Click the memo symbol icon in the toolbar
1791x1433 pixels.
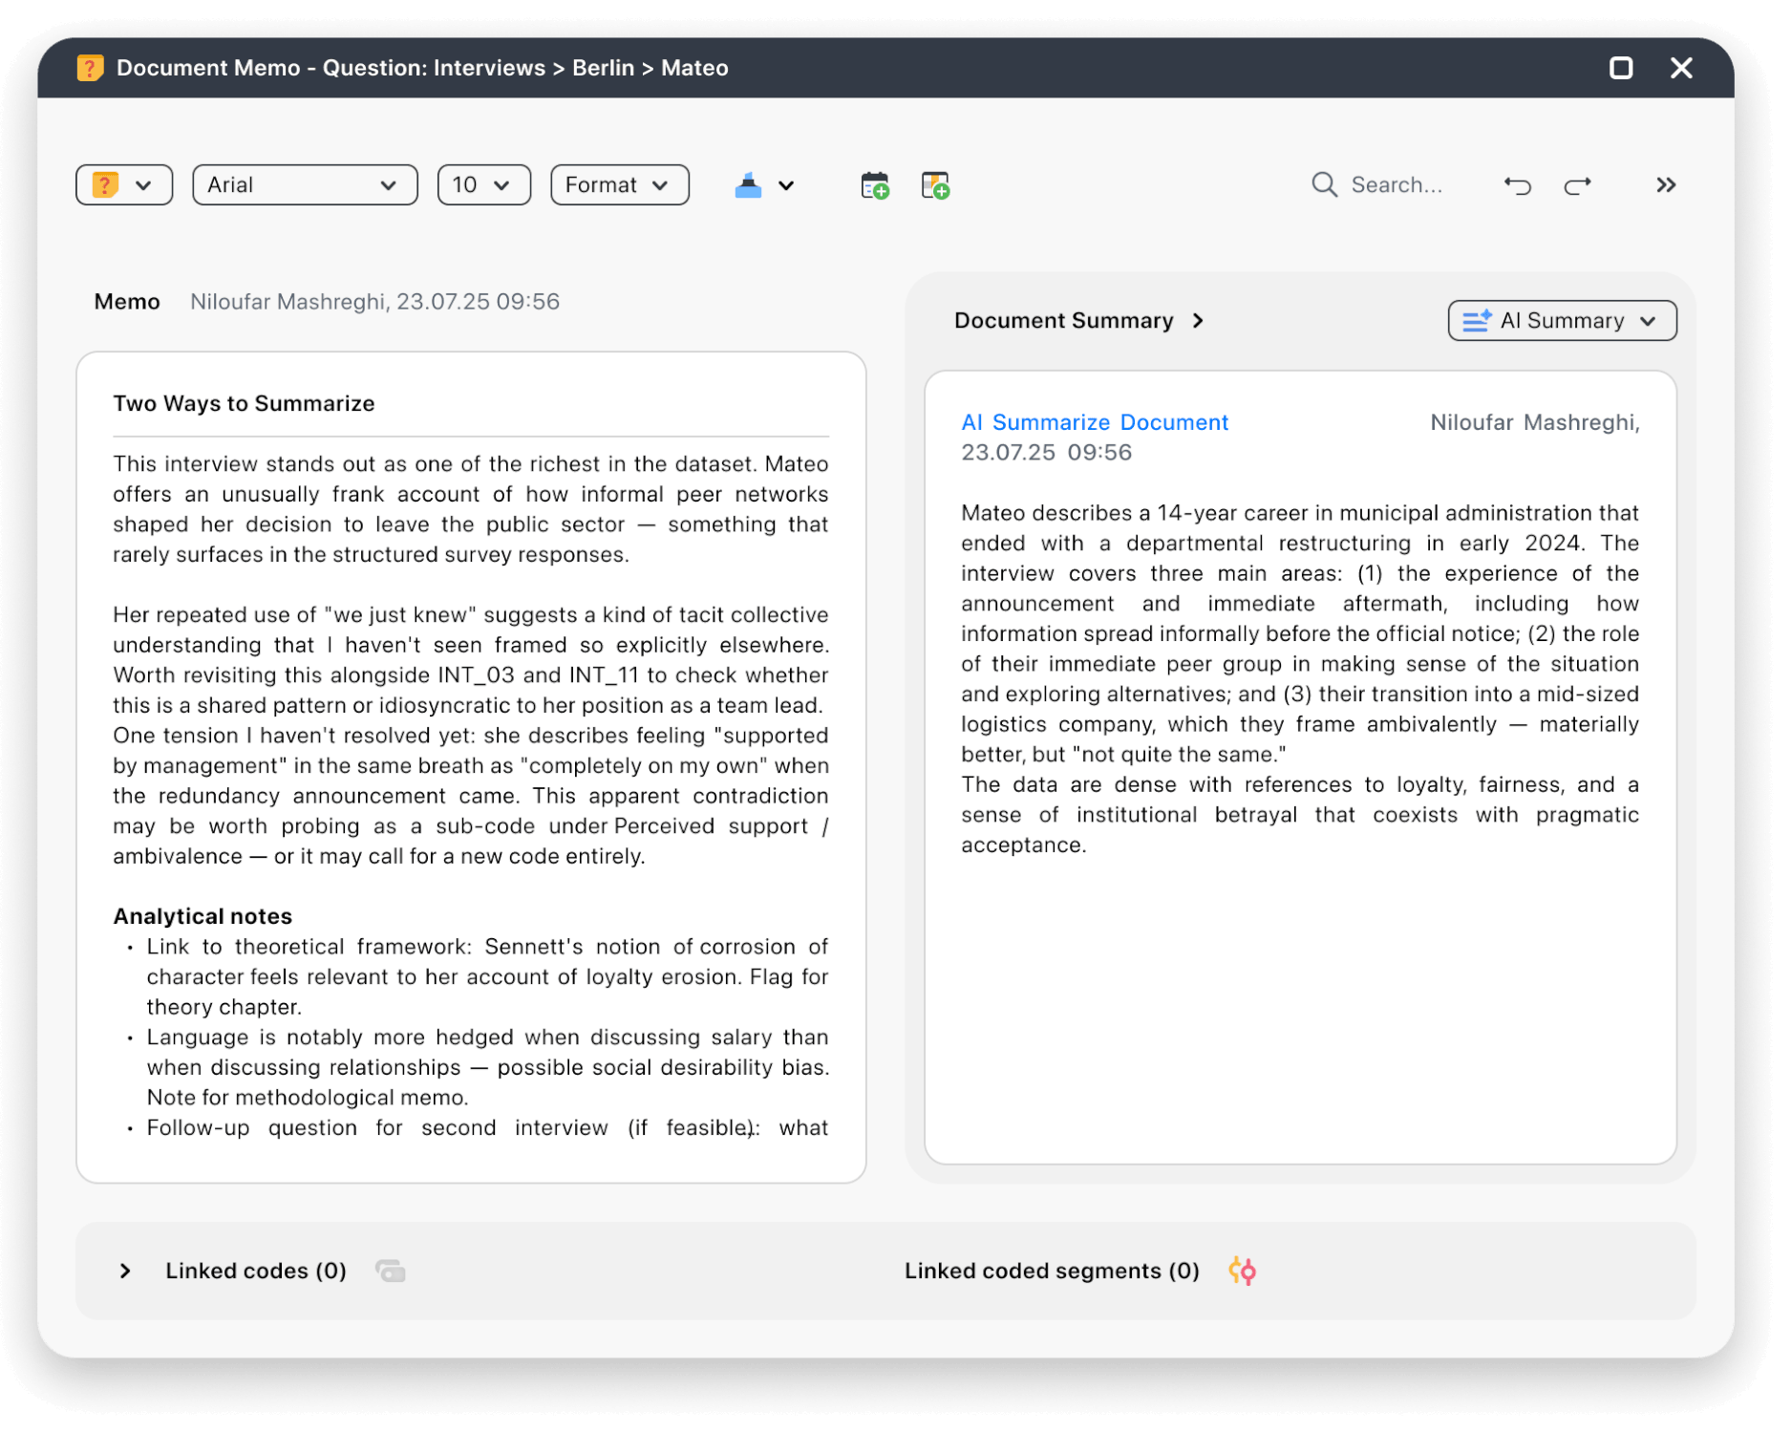(103, 184)
